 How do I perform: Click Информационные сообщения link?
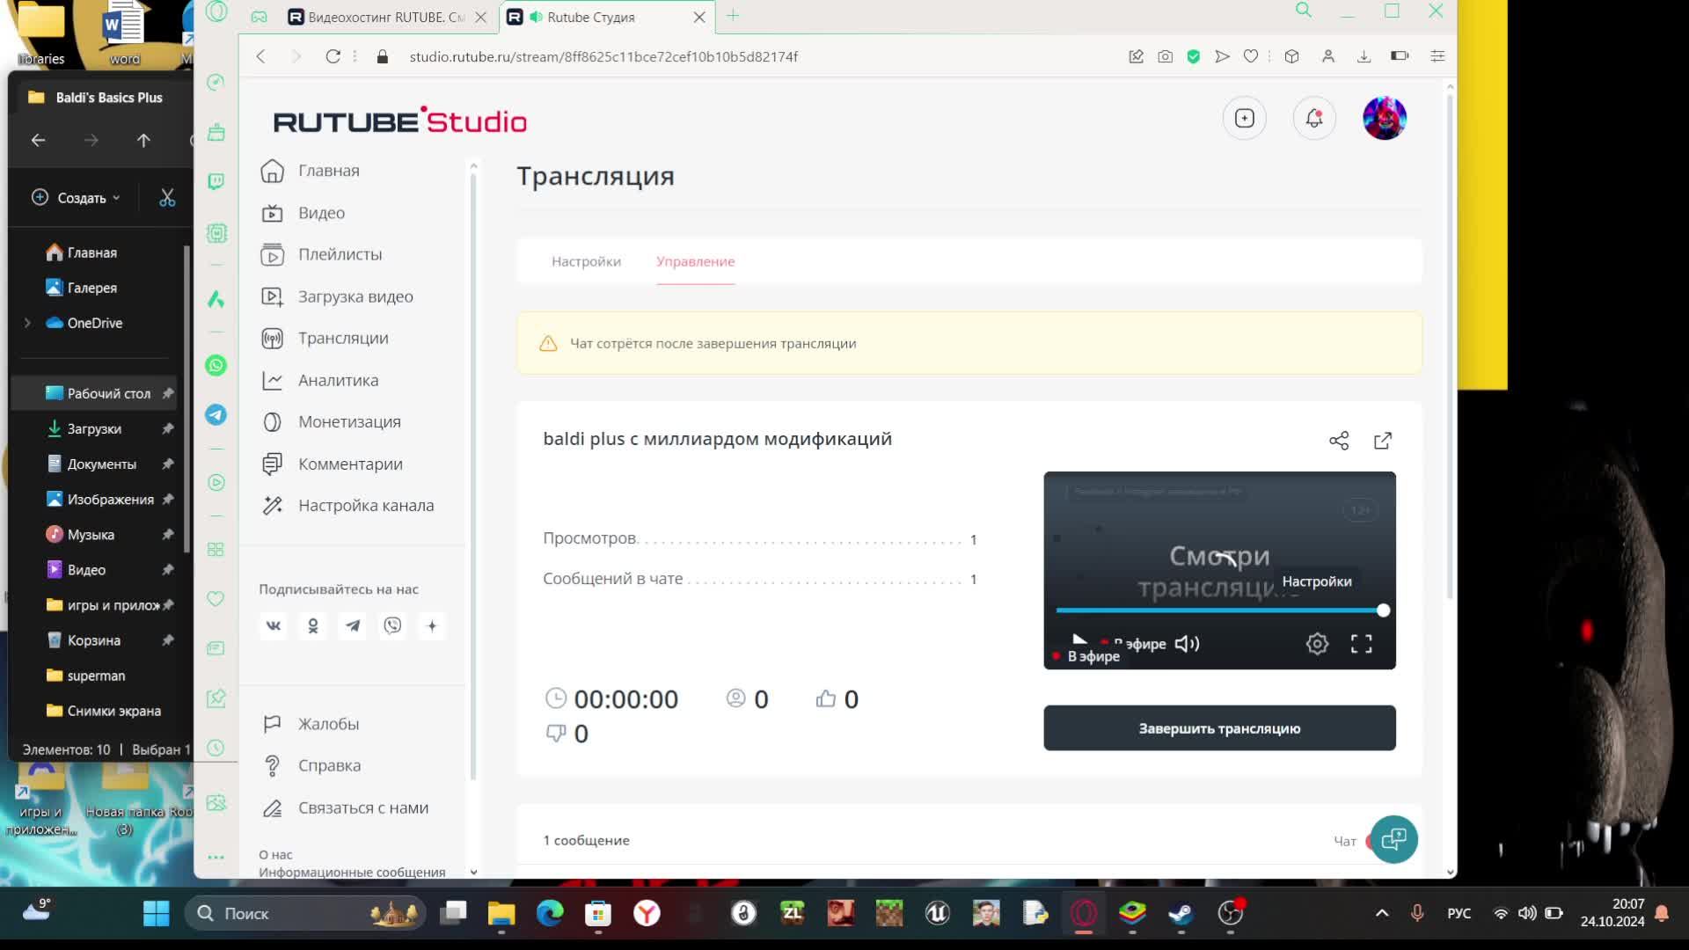coord(352,872)
